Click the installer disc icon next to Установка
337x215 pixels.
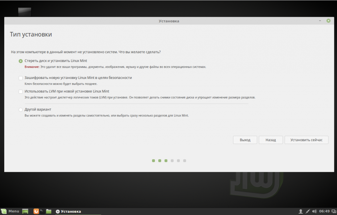pos(58,211)
